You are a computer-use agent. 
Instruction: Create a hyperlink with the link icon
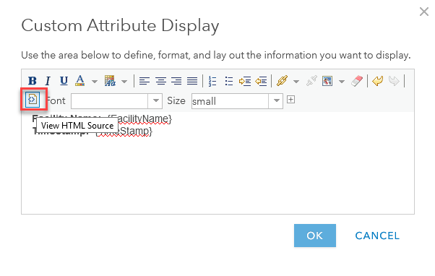(x=282, y=81)
